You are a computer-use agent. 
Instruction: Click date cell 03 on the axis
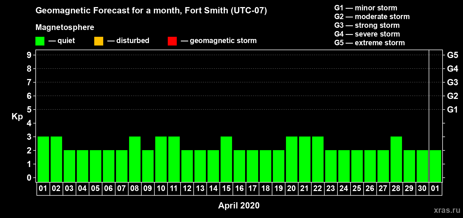(x=69, y=189)
